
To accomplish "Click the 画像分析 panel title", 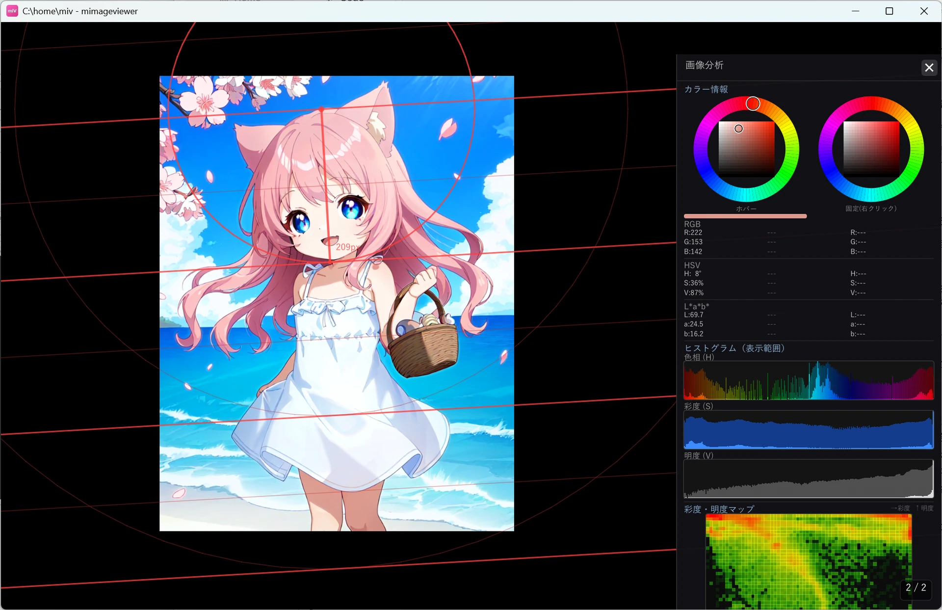I will pyautogui.click(x=704, y=65).
